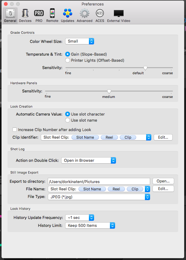Click Clip token in Clip Identifier
The width and height of the screenshot is (186, 260).
128,137
